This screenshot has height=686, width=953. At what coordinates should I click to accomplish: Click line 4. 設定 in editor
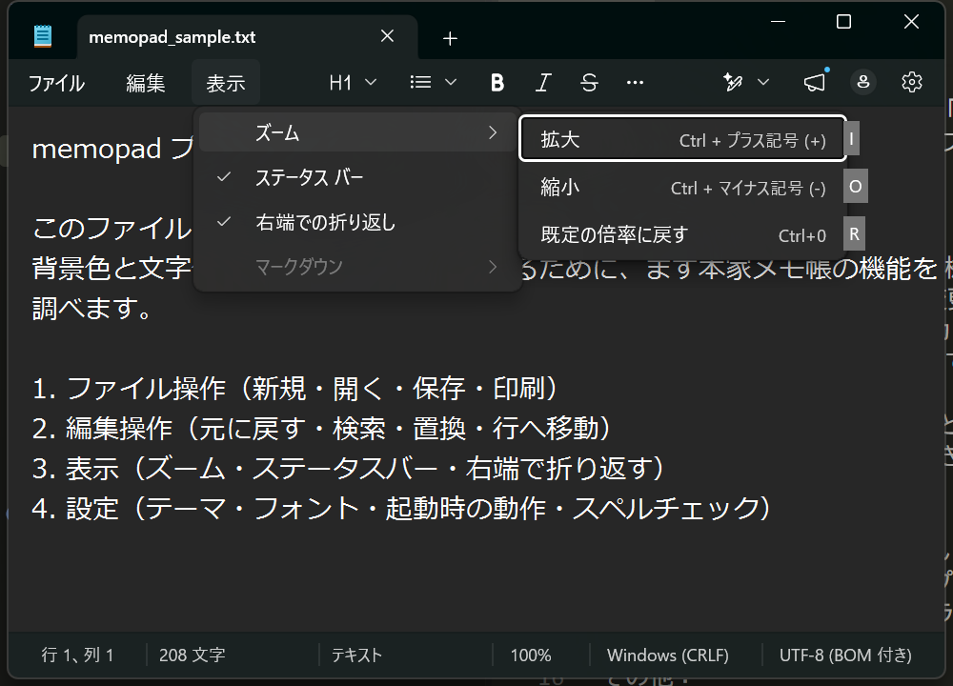pyautogui.click(x=402, y=509)
